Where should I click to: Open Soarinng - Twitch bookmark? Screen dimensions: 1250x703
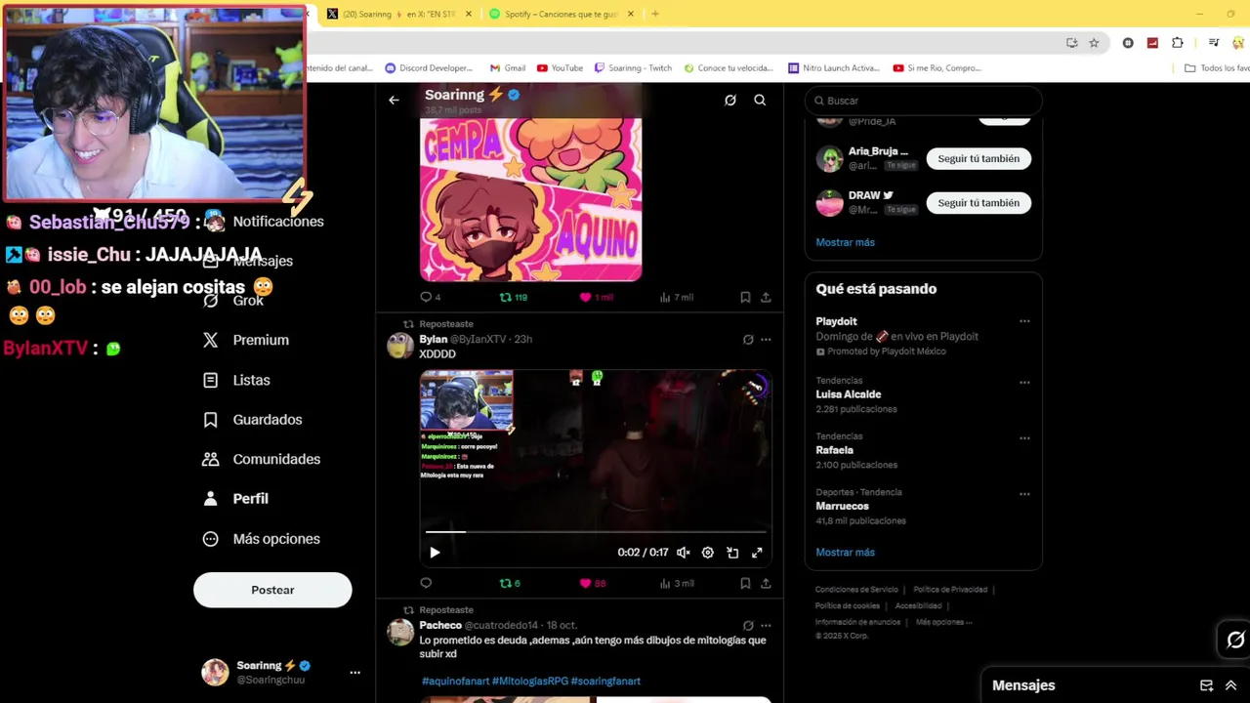pos(633,68)
